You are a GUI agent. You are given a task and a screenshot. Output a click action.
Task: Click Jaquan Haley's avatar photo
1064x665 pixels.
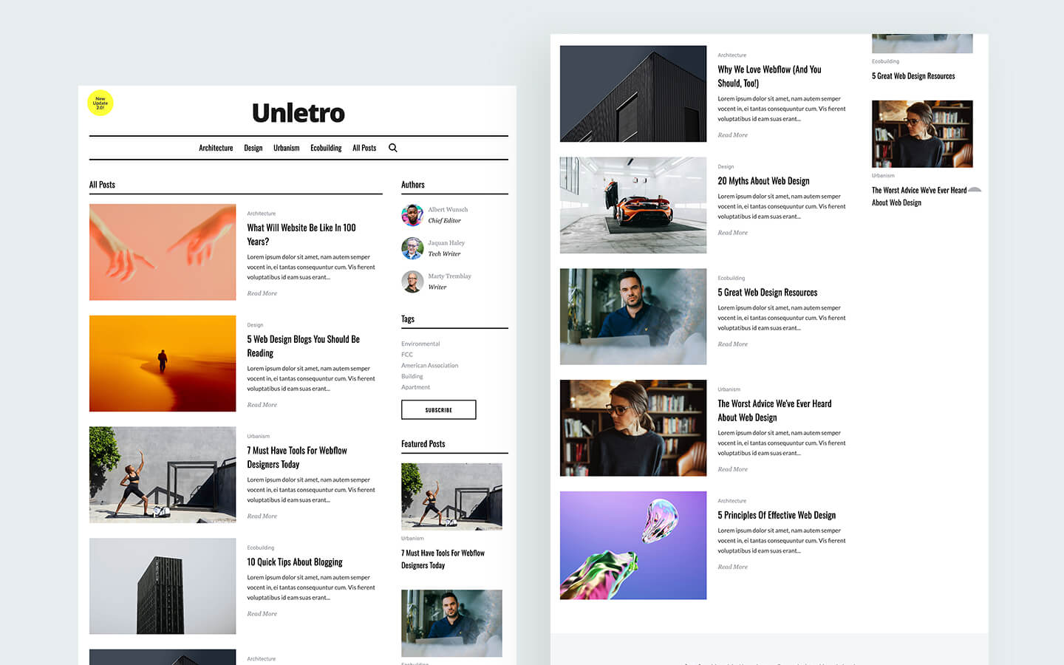pos(412,248)
